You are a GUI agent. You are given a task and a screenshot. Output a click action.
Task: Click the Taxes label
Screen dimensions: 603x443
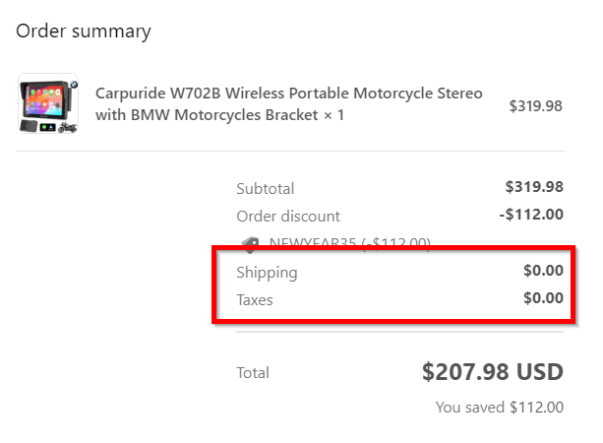pyautogui.click(x=255, y=299)
